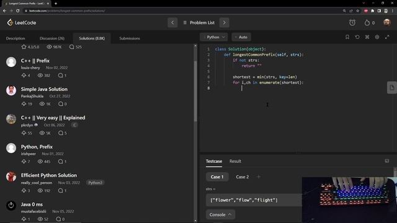Screen dimensions: 397x223
Task: Click mustafacebisli's avatar
Action: point(11,205)
